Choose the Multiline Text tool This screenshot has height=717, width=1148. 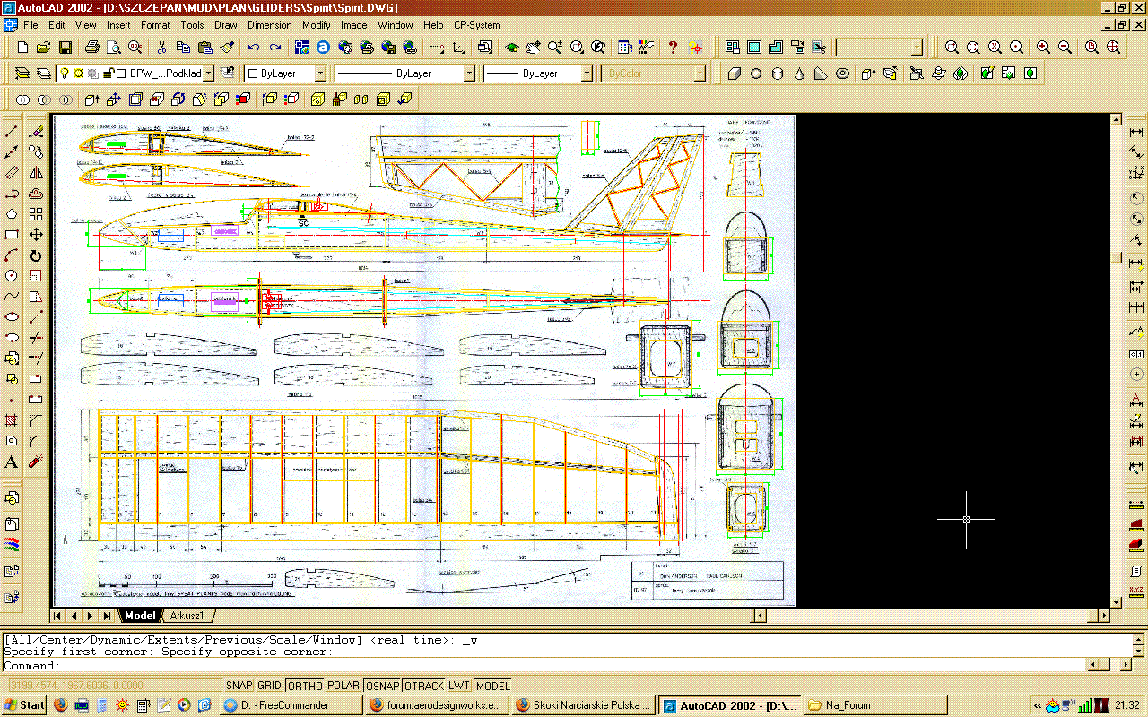(x=12, y=462)
